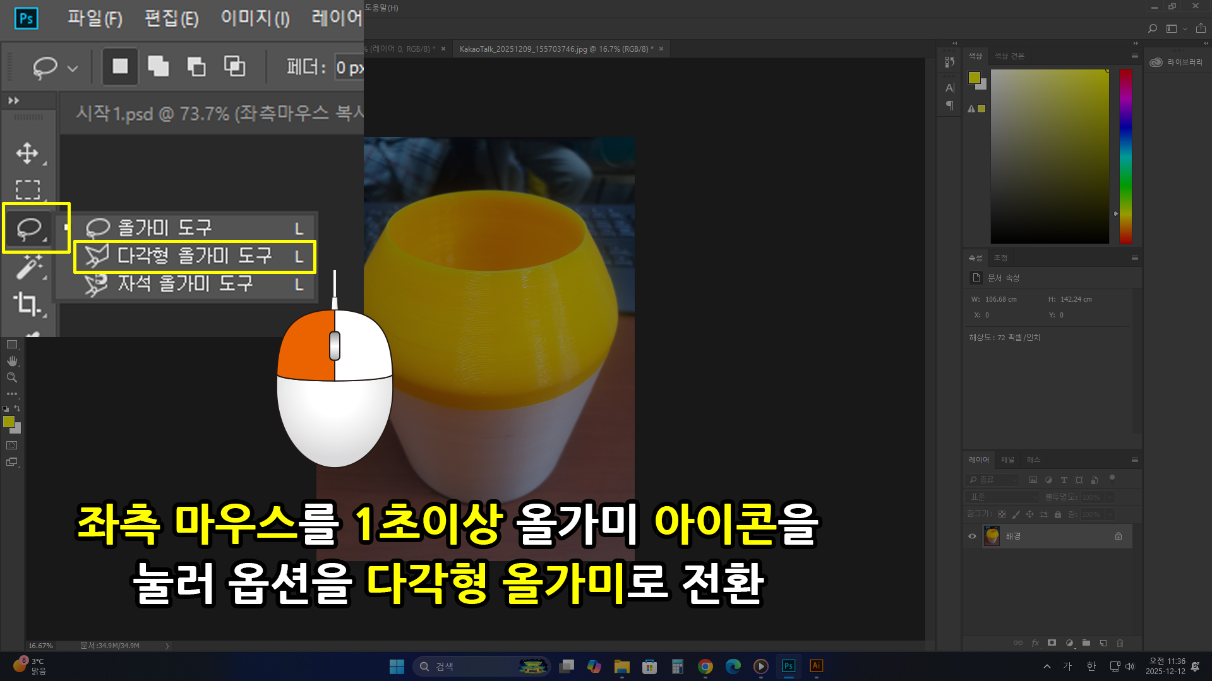
Task: Toggle lock all padlock in 잠그기 row
Action: [x=1058, y=514]
